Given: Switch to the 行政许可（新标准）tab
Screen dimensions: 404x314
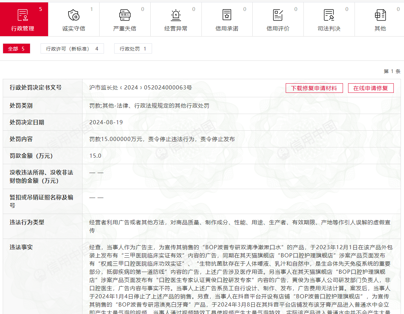Looking at the screenshot, I should pos(72,48).
